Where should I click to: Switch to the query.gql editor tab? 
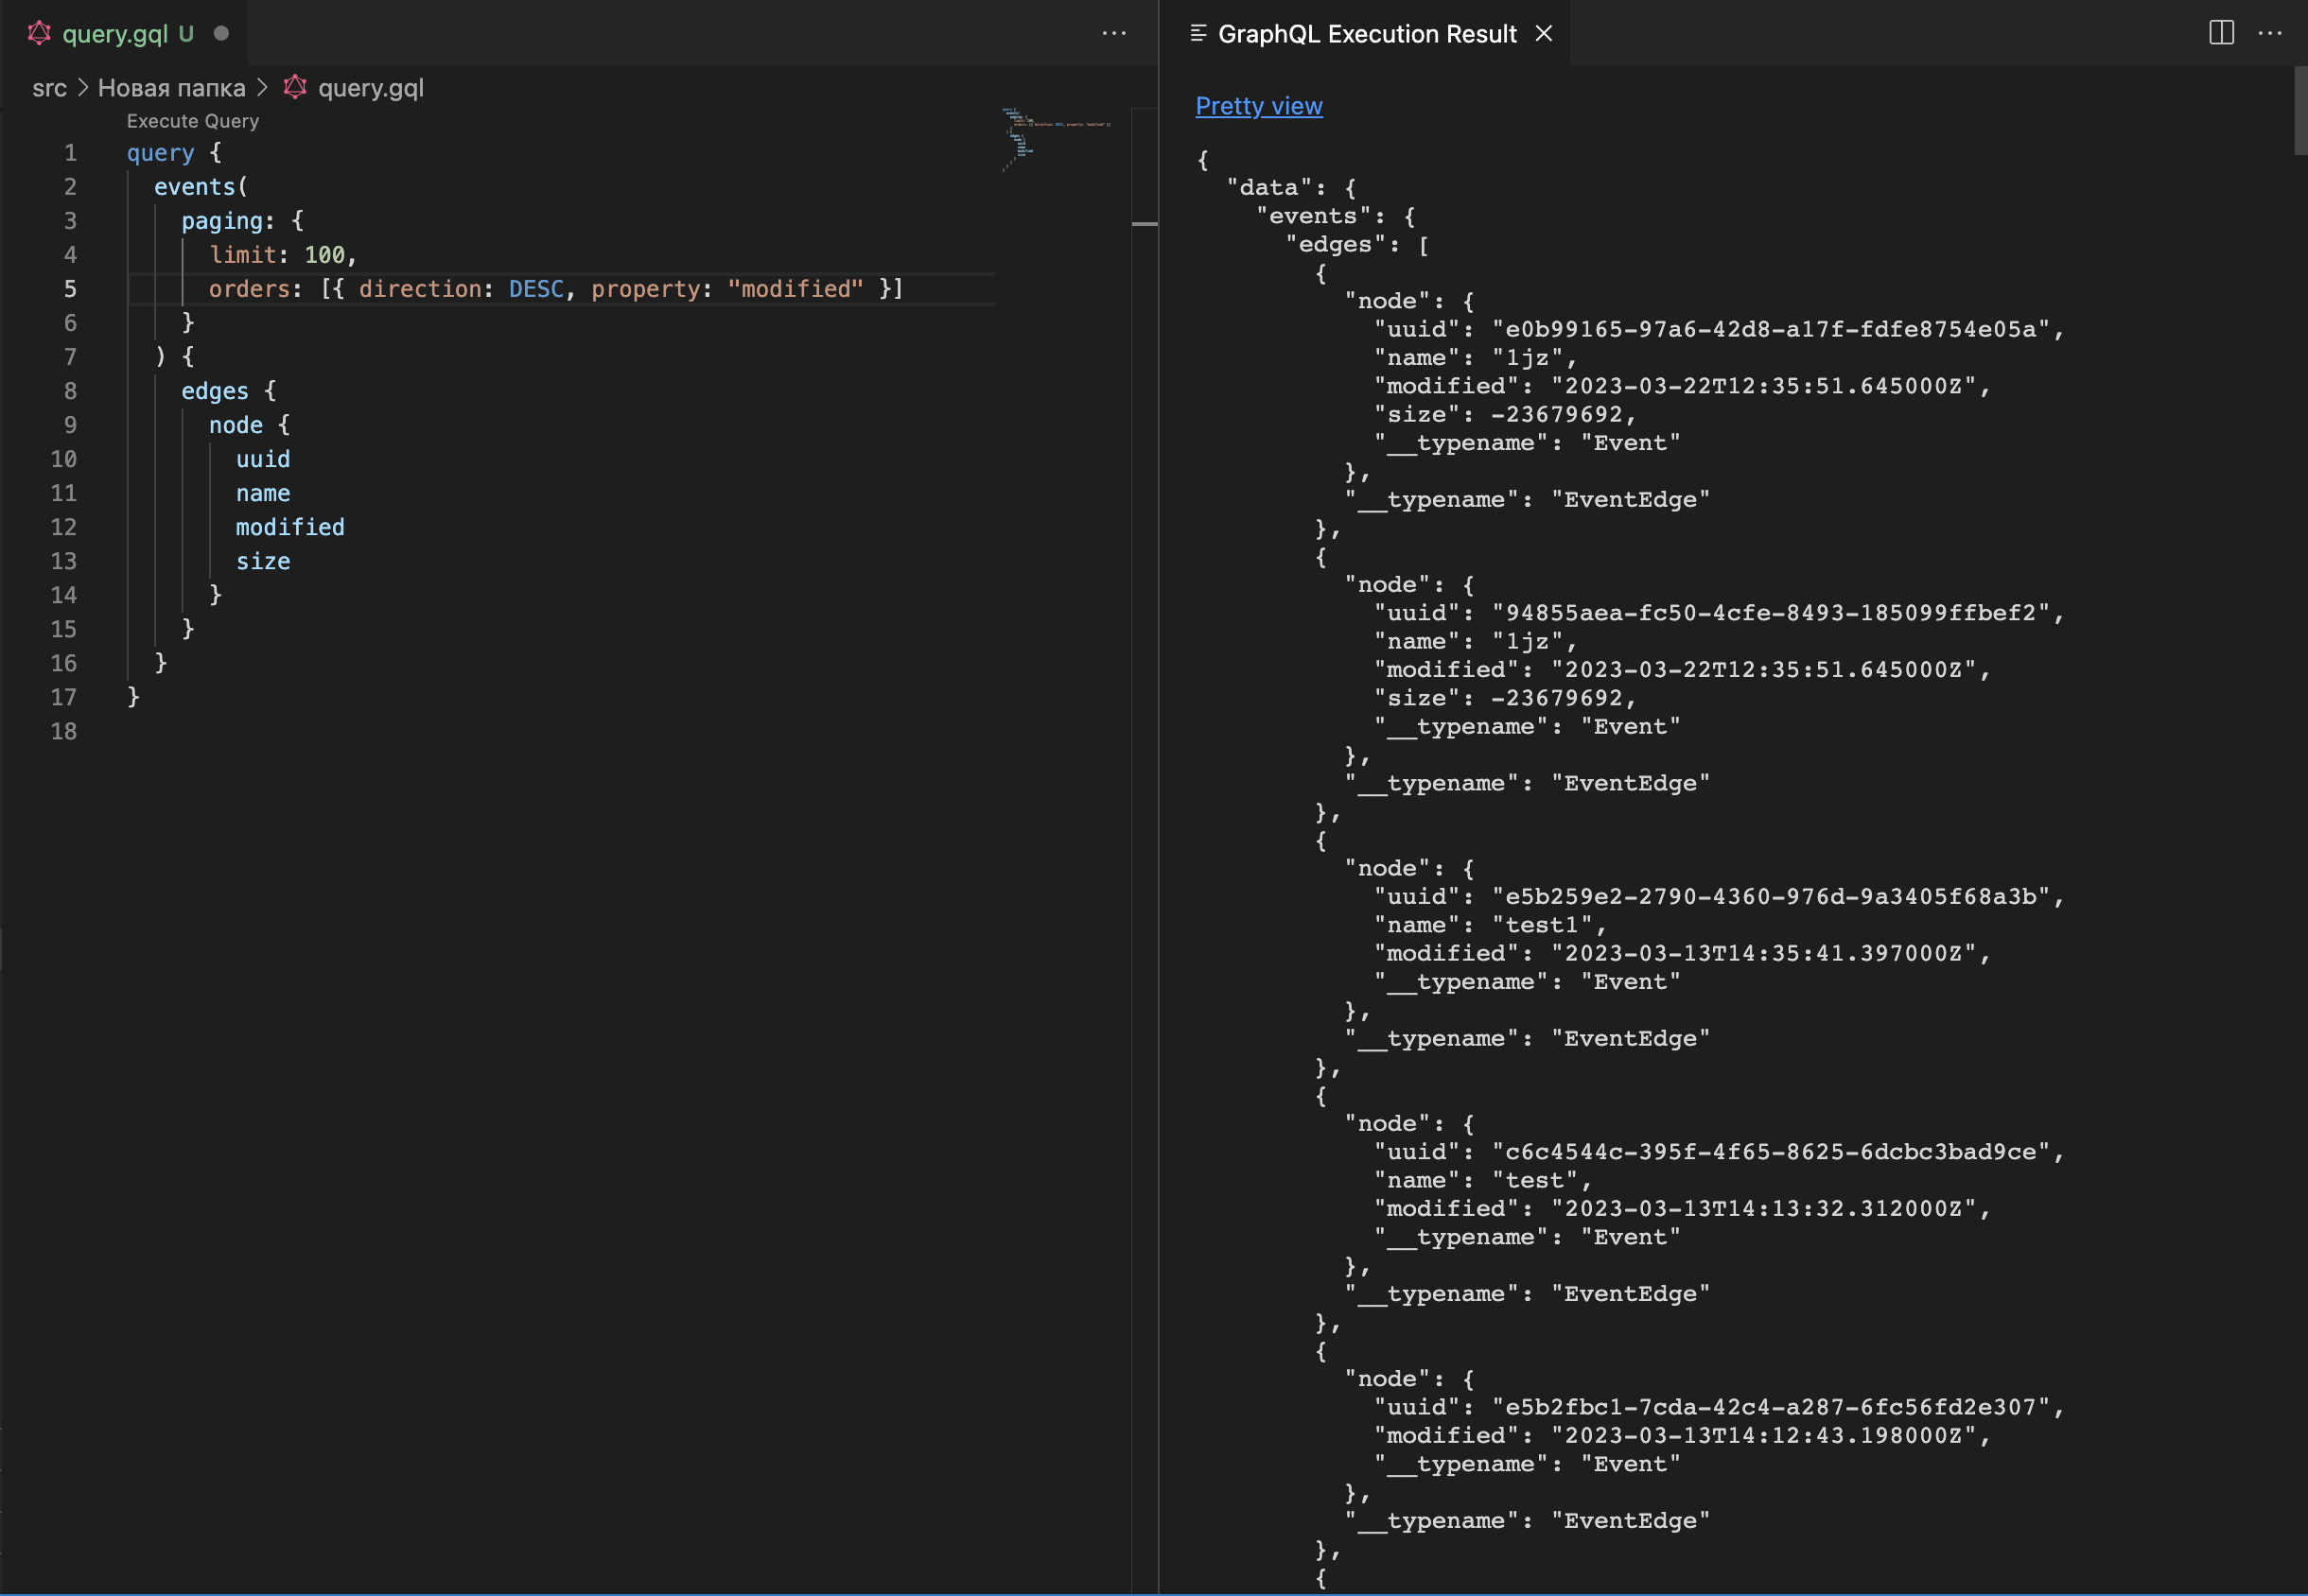118,33
